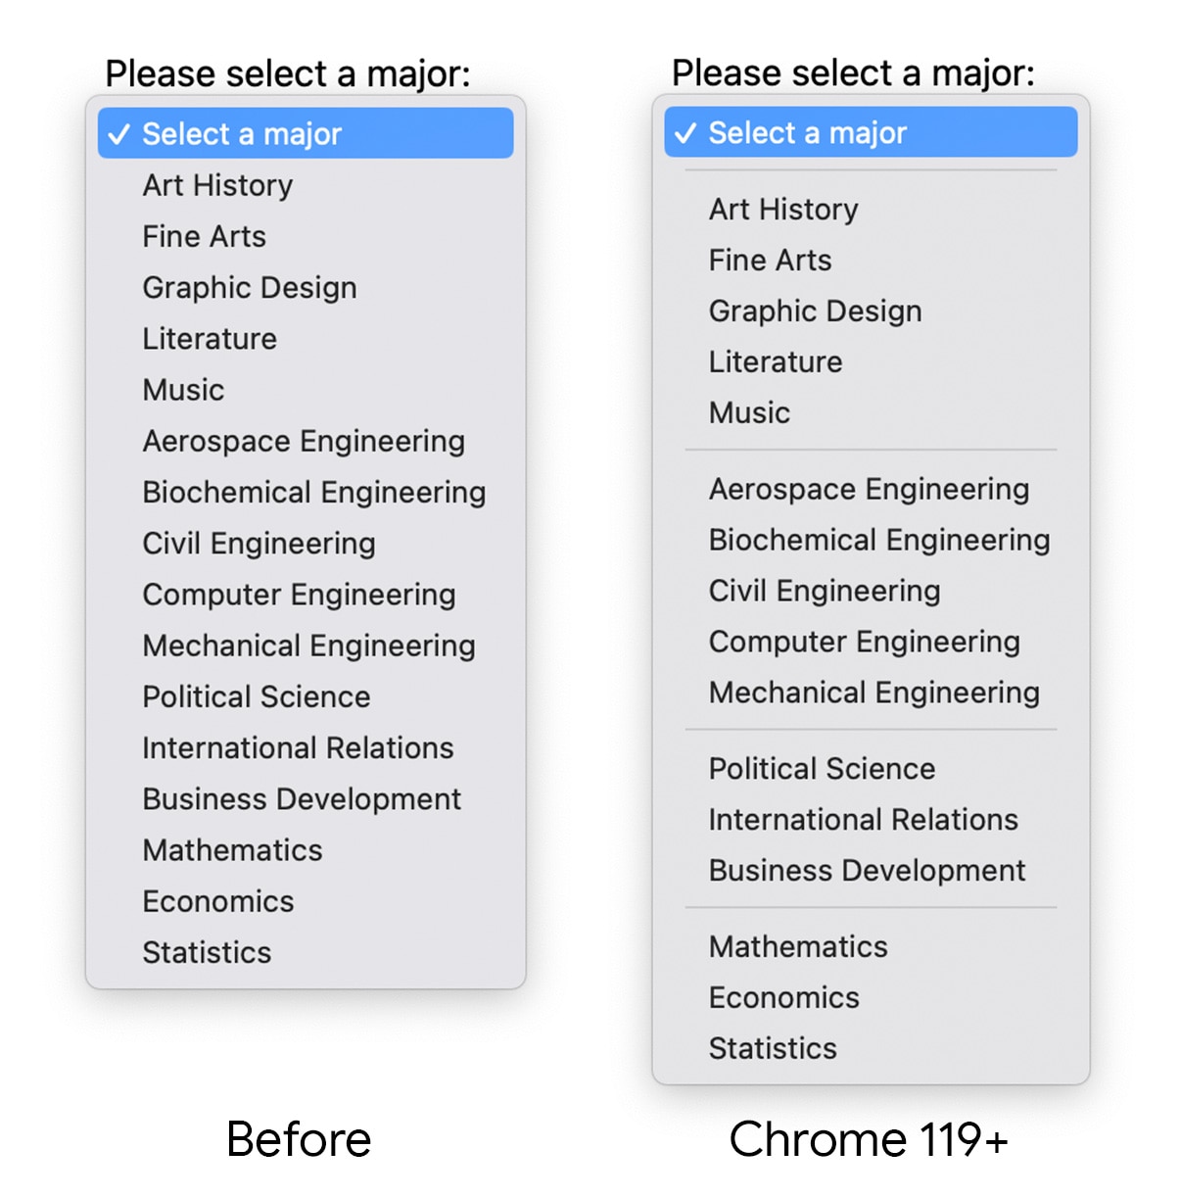Choose Fine Arts from the Before list

[x=204, y=236]
